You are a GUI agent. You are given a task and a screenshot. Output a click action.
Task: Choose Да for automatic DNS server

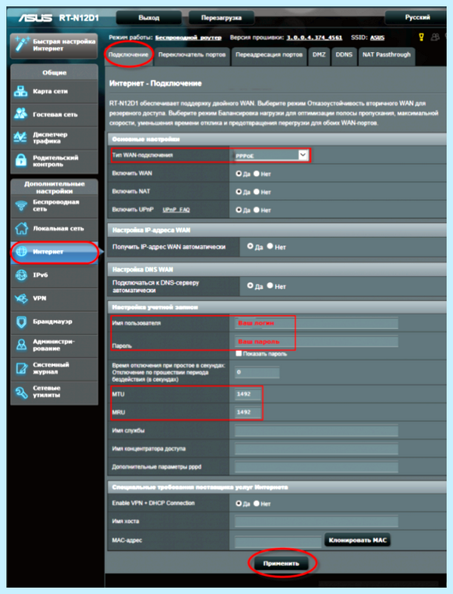[250, 285]
